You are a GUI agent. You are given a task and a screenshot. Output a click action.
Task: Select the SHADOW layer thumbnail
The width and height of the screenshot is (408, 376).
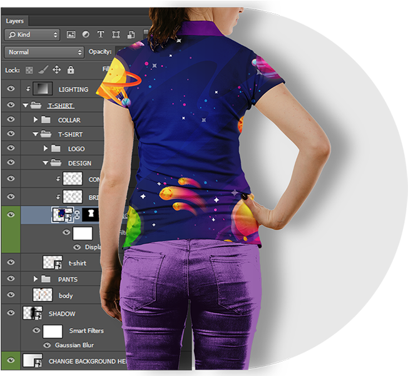click(x=33, y=313)
